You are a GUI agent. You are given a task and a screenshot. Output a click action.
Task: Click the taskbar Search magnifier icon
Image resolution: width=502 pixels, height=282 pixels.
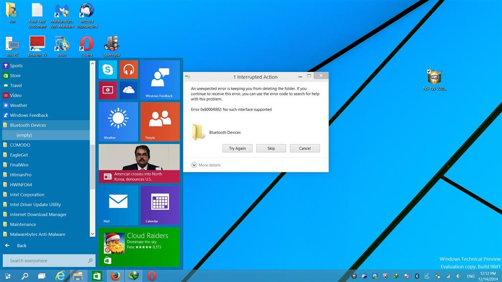pos(25,276)
